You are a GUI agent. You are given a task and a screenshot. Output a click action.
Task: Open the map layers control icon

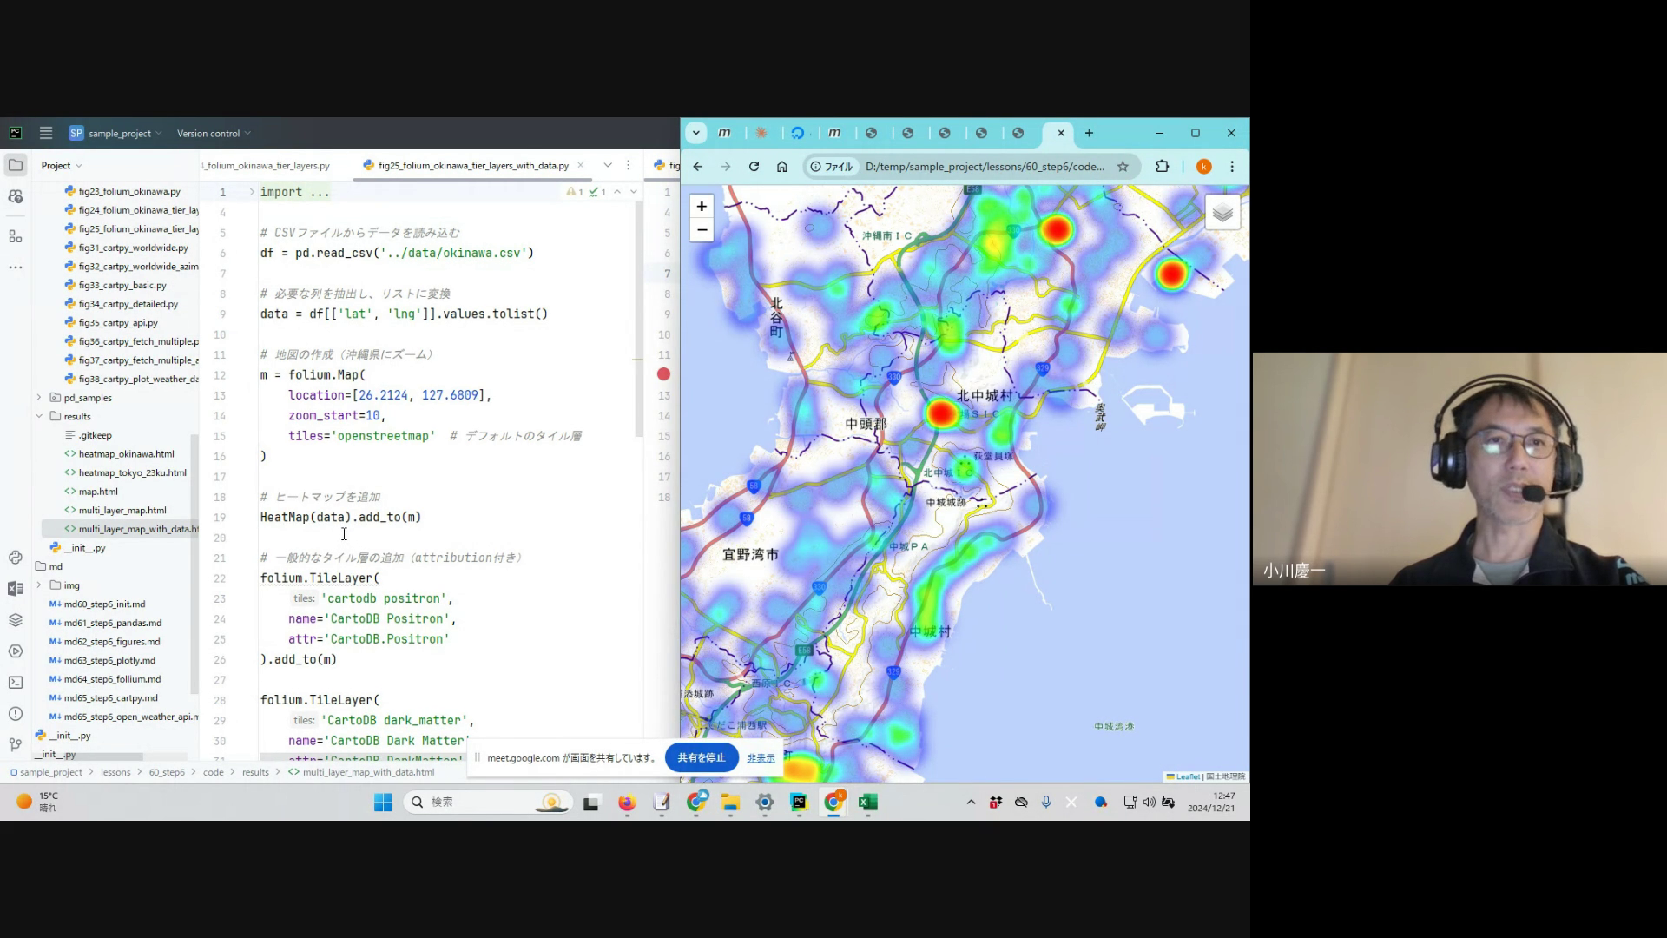coord(1222,213)
